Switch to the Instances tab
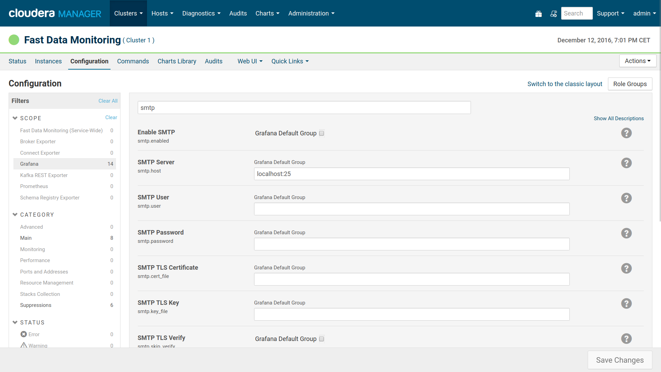 (x=48, y=61)
